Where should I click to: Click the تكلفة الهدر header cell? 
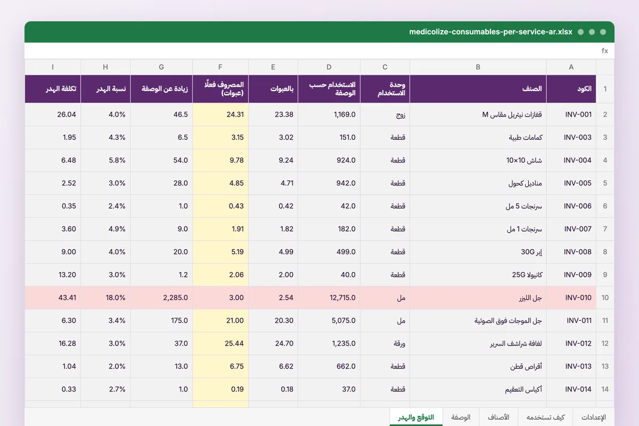coord(53,89)
